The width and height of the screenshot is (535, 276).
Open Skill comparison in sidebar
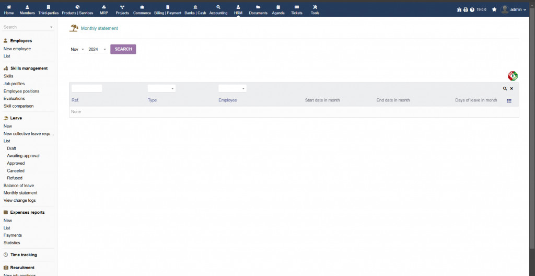click(18, 106)
